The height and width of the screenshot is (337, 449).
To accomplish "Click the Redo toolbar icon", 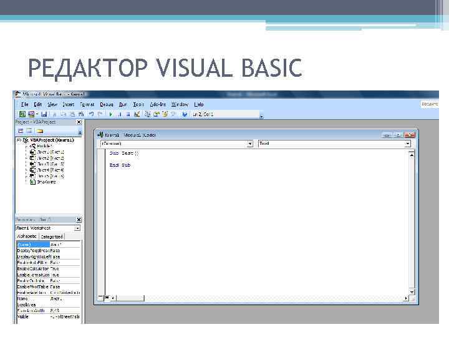I will click(x=100, y=114).
